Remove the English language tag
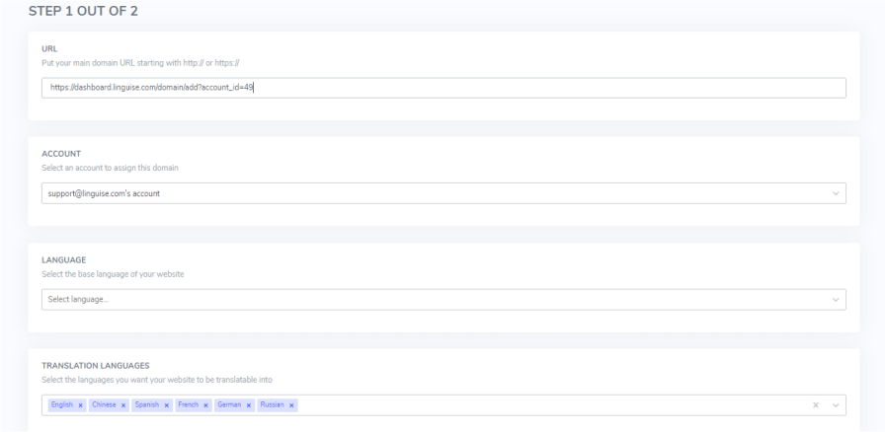Viewport: 885px width, 432px height. [x=81, y=405]
